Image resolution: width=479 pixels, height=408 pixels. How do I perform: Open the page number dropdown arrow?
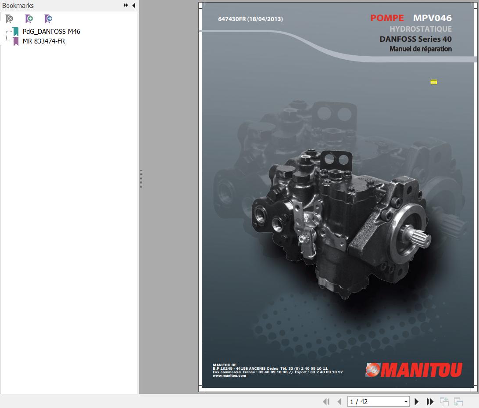point(406,402)
